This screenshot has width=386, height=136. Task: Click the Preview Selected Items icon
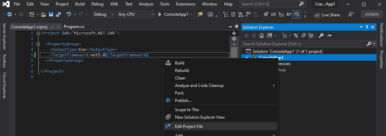tap(329, 36)
